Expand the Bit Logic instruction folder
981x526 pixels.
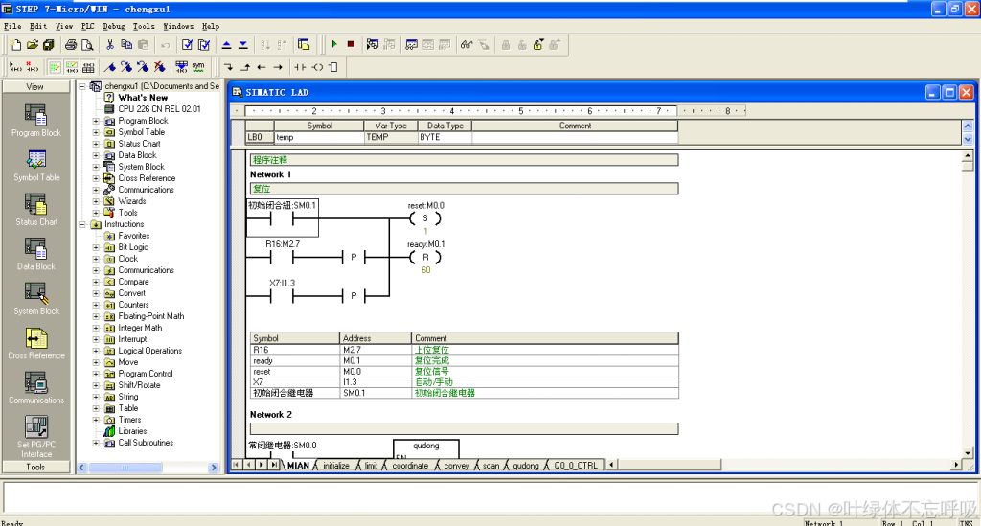[x=96, y=247]
